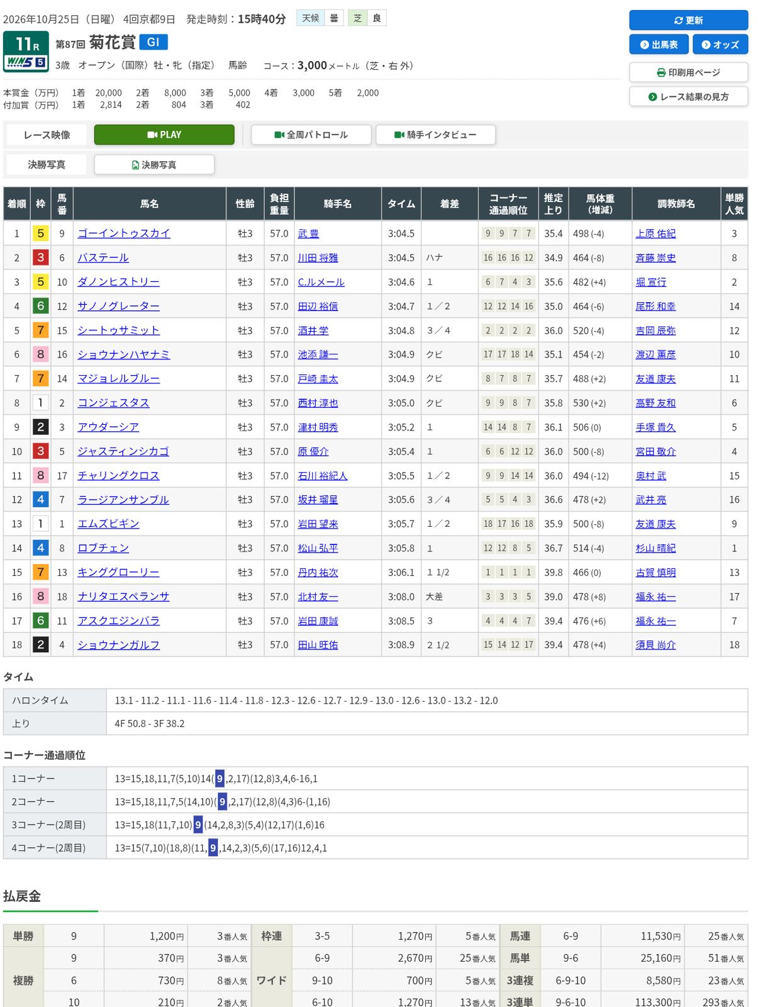The height and width of the screenshot is (1007, 758).
Task: Open horse サノノグレーター profile
Action: click(x=118, y=306)
